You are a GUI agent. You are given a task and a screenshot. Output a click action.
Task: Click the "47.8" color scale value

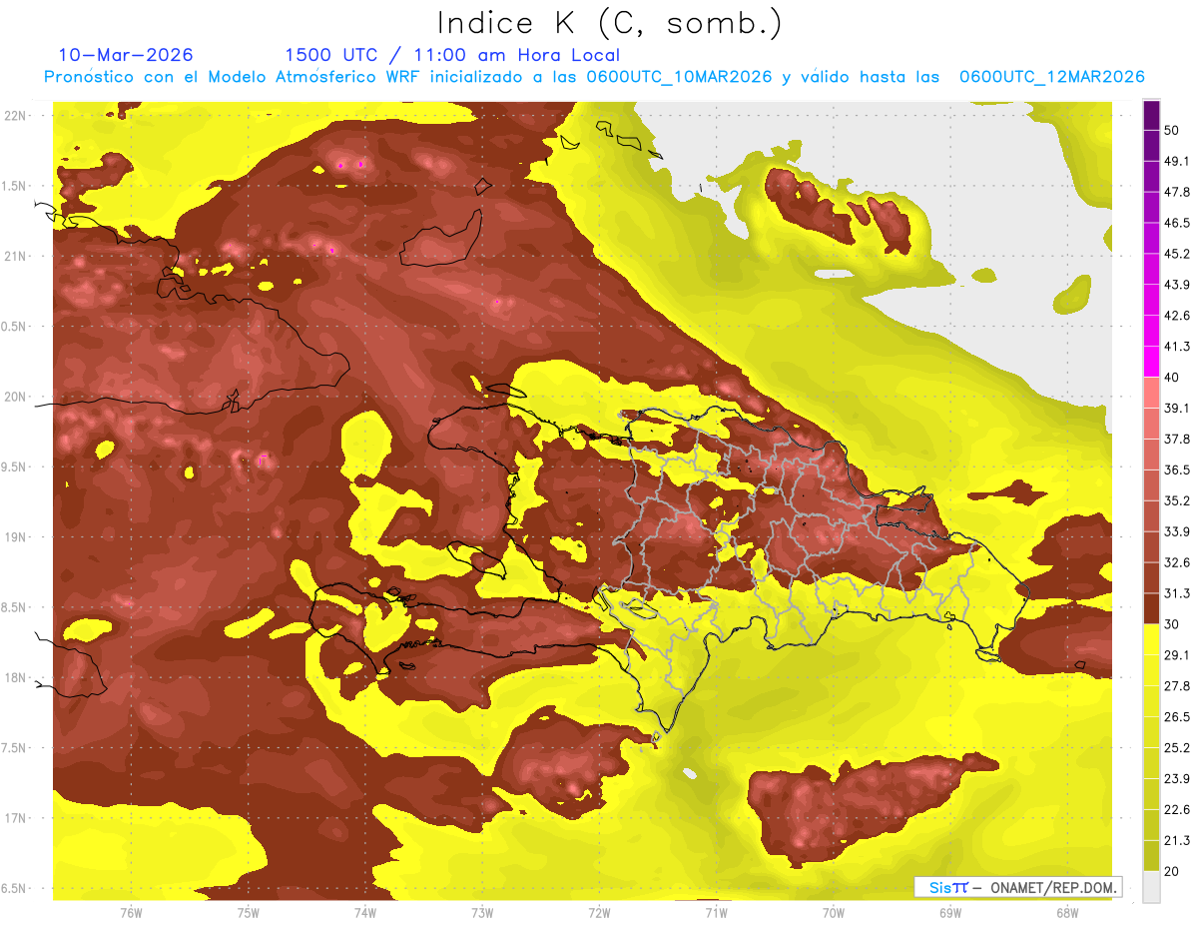1177,193
